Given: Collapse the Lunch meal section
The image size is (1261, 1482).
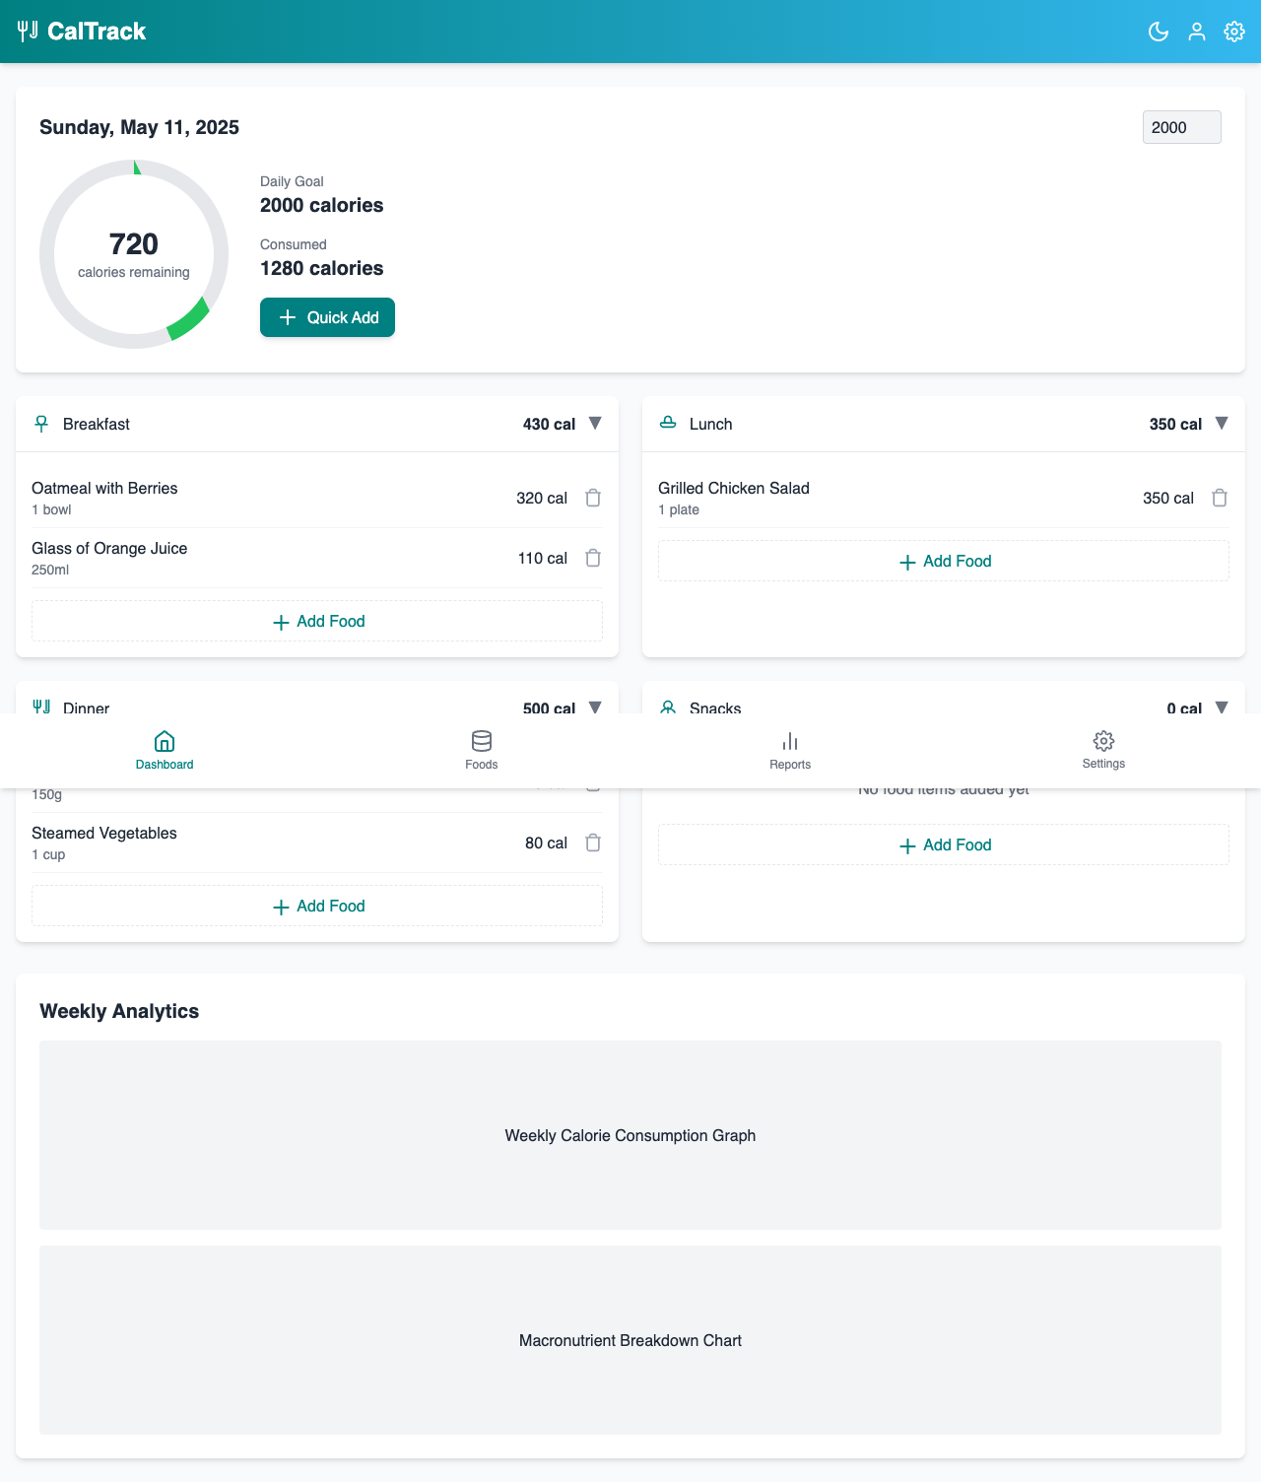Looking at the screenshot, I should (1222, 424).
